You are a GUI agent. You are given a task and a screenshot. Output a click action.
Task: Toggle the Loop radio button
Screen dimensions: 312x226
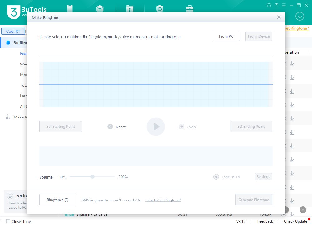tap(182, 127)
